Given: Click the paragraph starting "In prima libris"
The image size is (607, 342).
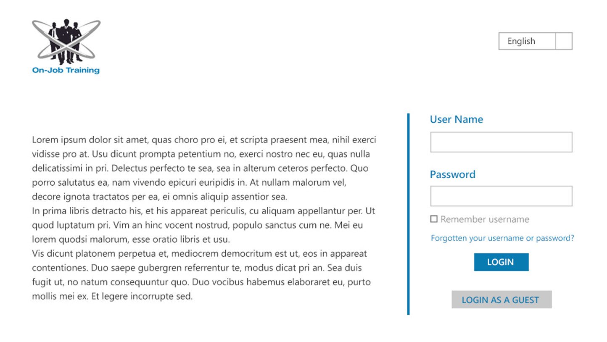Looking at the screenshot, I should (x=204, y=225).
